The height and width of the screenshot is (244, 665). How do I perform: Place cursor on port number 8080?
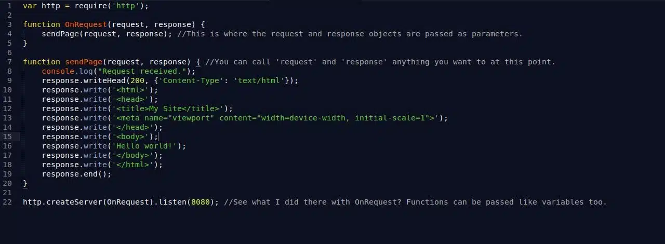click(x=200, y=202)
